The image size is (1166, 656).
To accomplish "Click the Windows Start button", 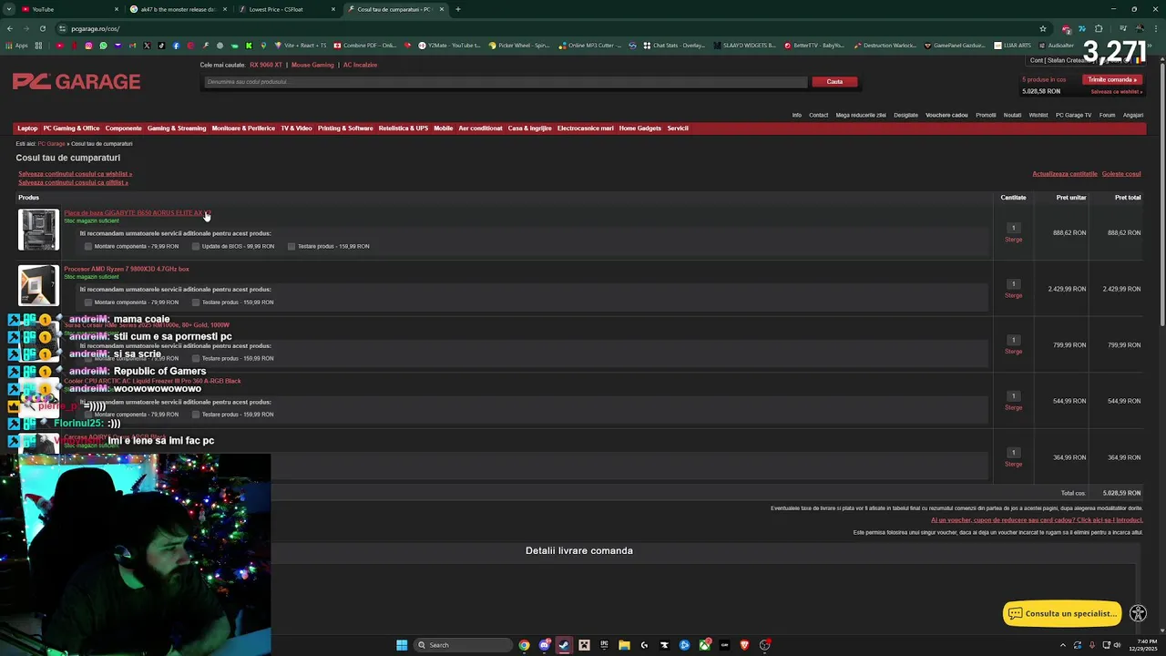I will coord(402,645).
